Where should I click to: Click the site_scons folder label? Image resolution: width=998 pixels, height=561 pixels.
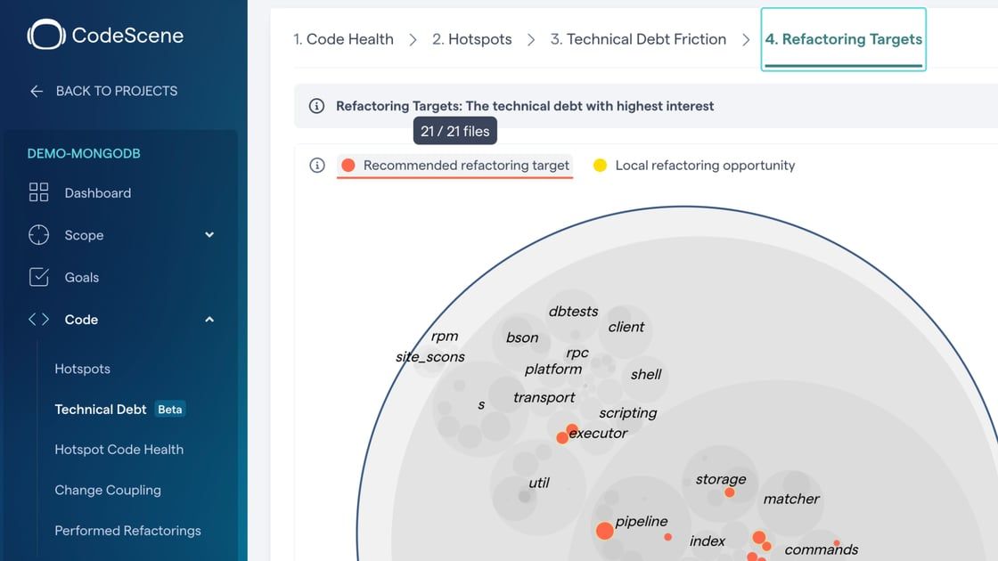click(430, 357)
